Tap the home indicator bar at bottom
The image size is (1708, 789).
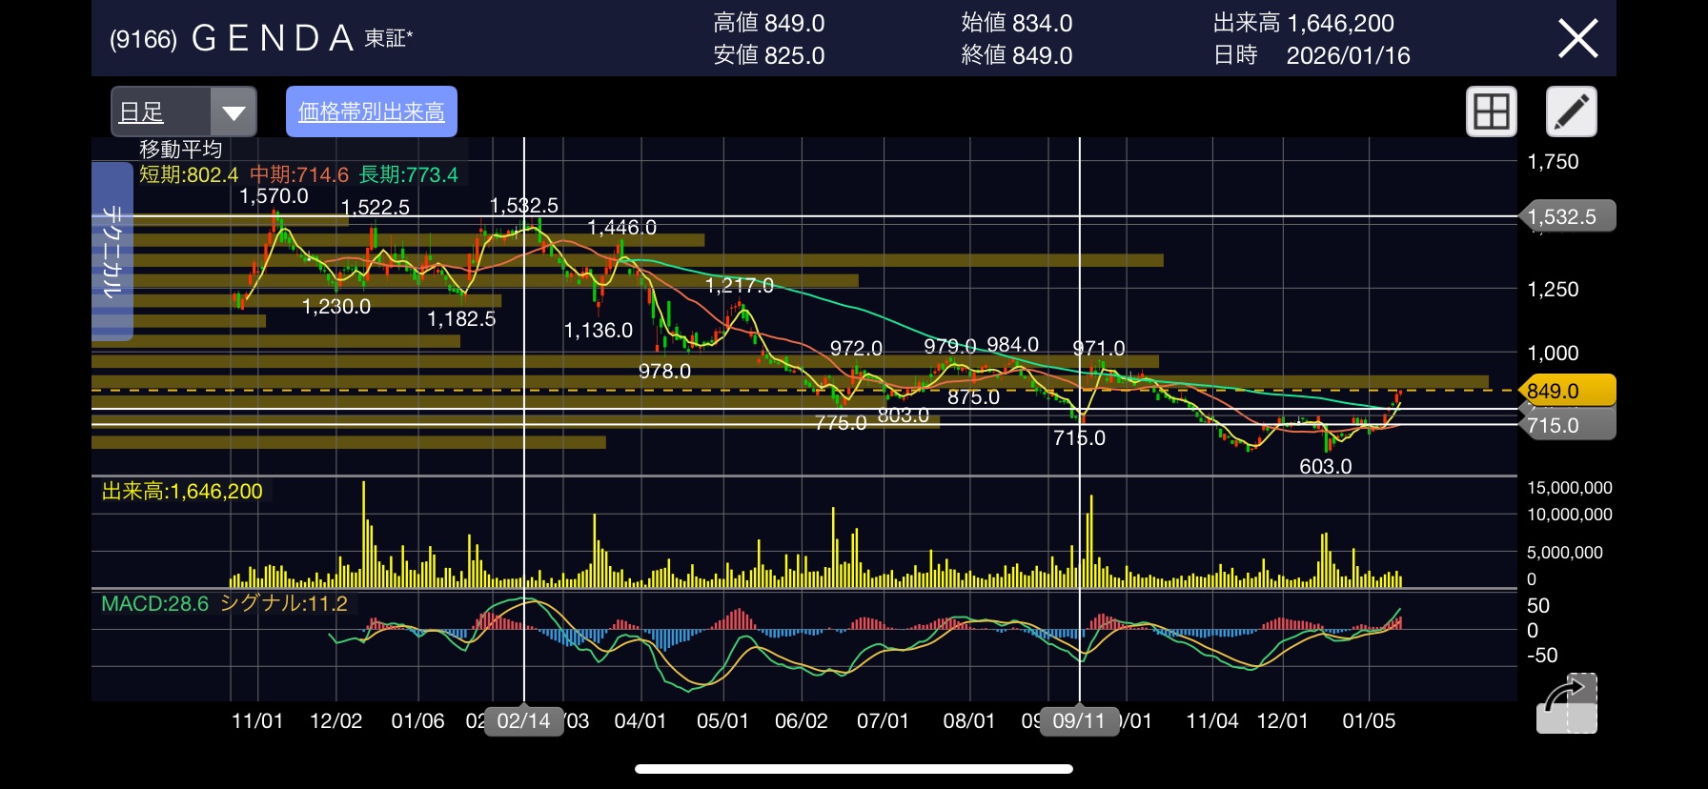click(854, 769)
